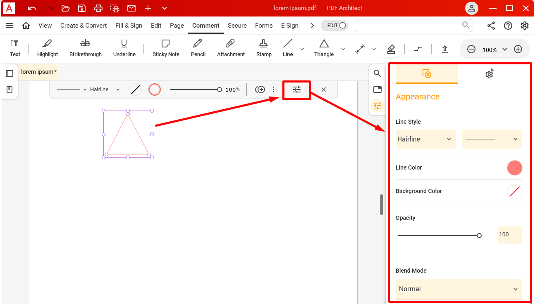535x304 pixels.
Task: Select the Strikethrough tool
Action: click(x=86, y=48)
